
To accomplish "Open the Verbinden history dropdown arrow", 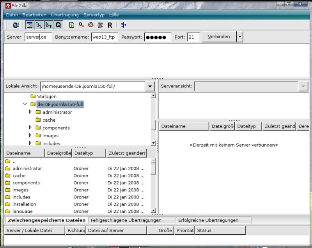I will tap(240, 37).
